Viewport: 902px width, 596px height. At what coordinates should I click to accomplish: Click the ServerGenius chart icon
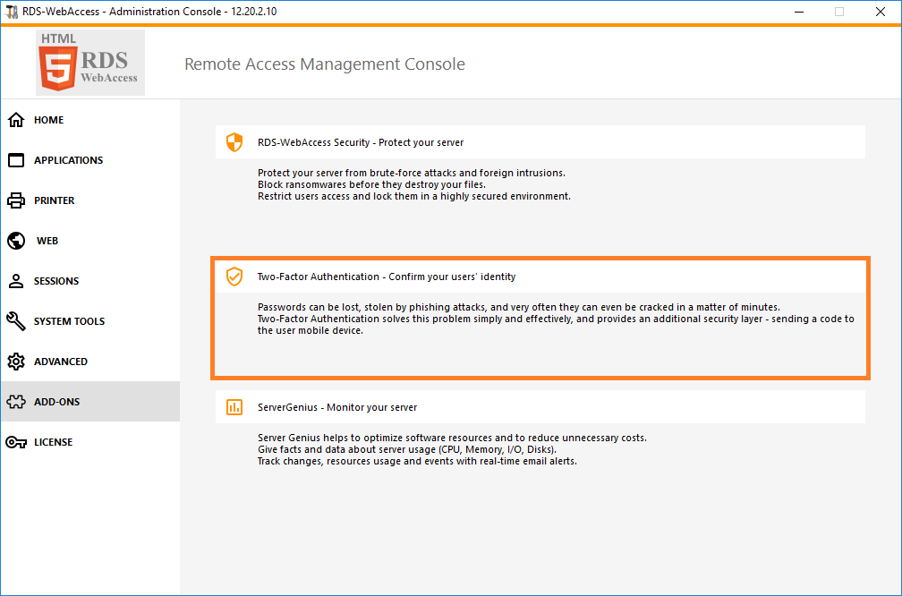pyautogui.click(x=234, y=406)
